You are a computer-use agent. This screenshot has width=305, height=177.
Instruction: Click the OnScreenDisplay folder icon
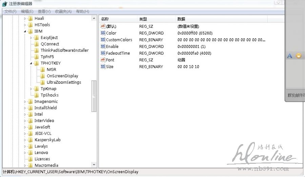point(43,76)
